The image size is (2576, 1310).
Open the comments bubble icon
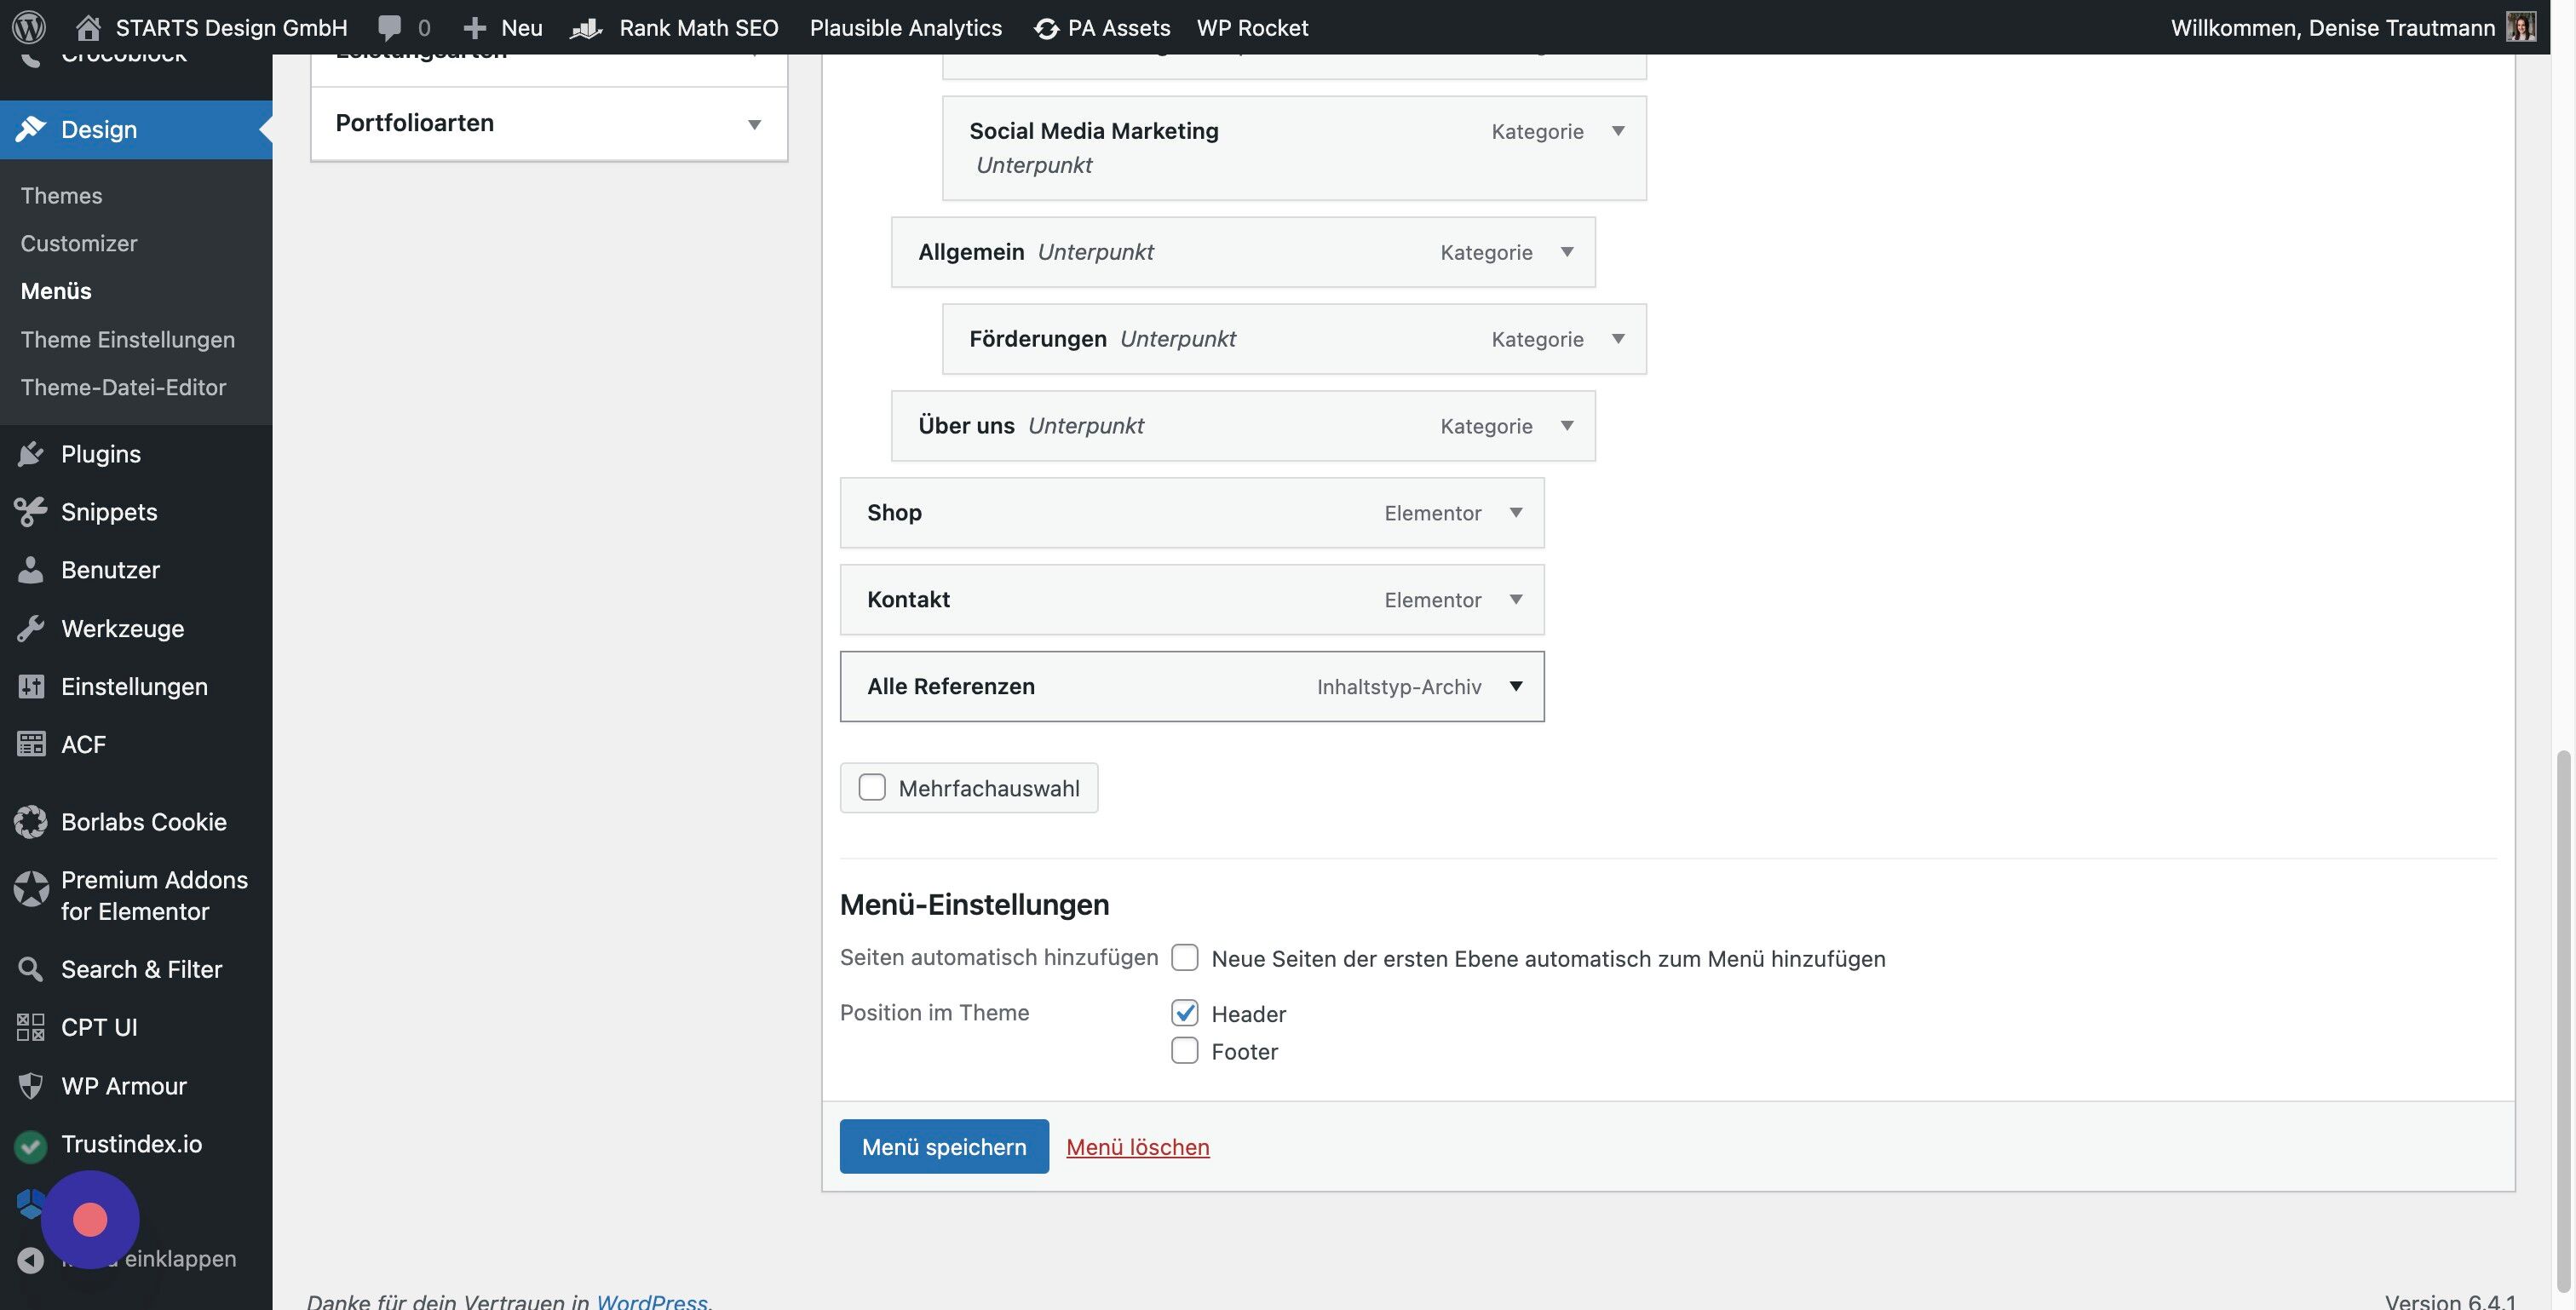(390, 28)
